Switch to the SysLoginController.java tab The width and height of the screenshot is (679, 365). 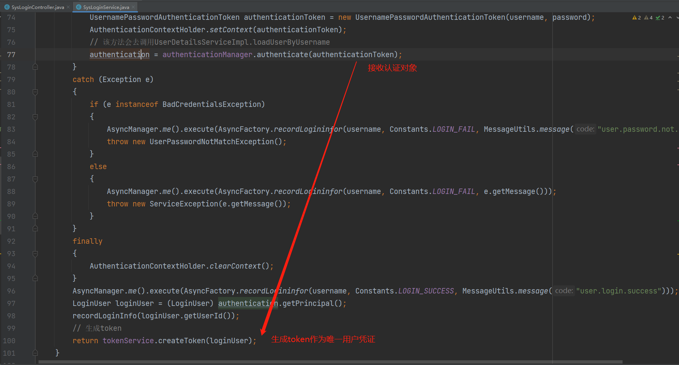38,7
